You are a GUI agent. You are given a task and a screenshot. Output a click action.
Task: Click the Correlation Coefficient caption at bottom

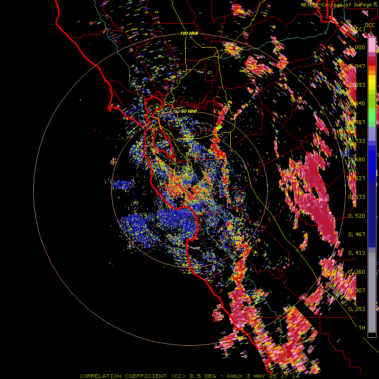pos(189,376)
